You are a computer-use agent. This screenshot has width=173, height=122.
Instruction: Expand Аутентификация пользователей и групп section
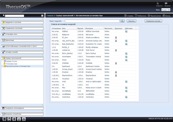coord(22,46)
